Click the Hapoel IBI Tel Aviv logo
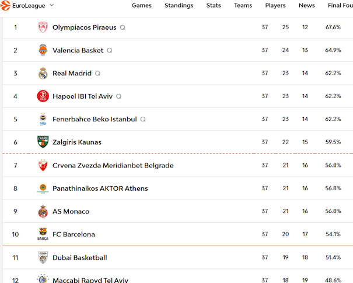 pos(43,96)
